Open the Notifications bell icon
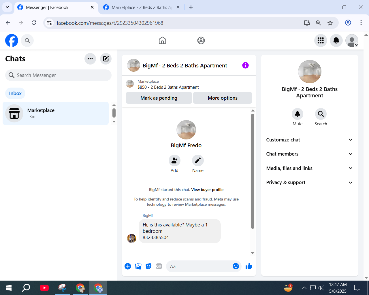369x295 pixels. (x=336, y=41)
